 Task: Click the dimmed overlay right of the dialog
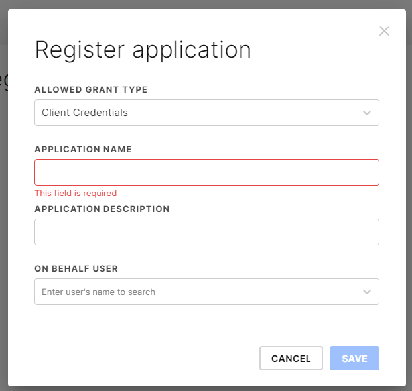(x=409, y=199)
